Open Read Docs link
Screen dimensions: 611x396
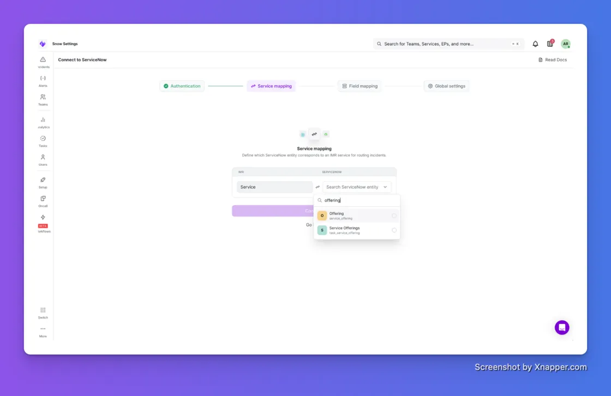tap(553, 59)
